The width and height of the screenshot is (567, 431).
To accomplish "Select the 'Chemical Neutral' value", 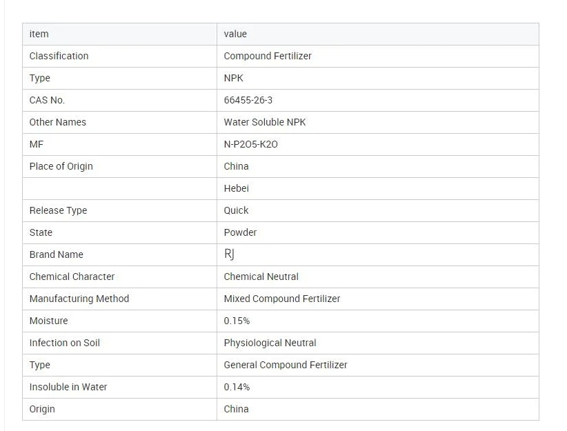I will coord(261,277).
